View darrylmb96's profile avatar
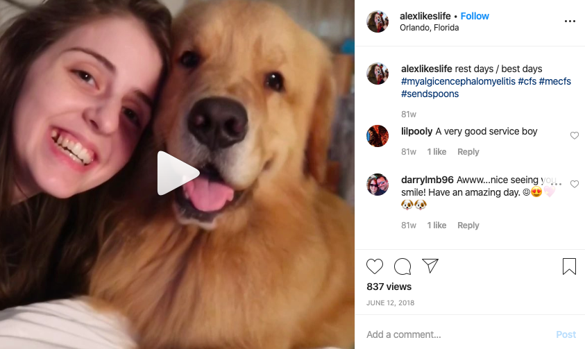This screenshot has height=349, width=585. [x=378, y=185]
